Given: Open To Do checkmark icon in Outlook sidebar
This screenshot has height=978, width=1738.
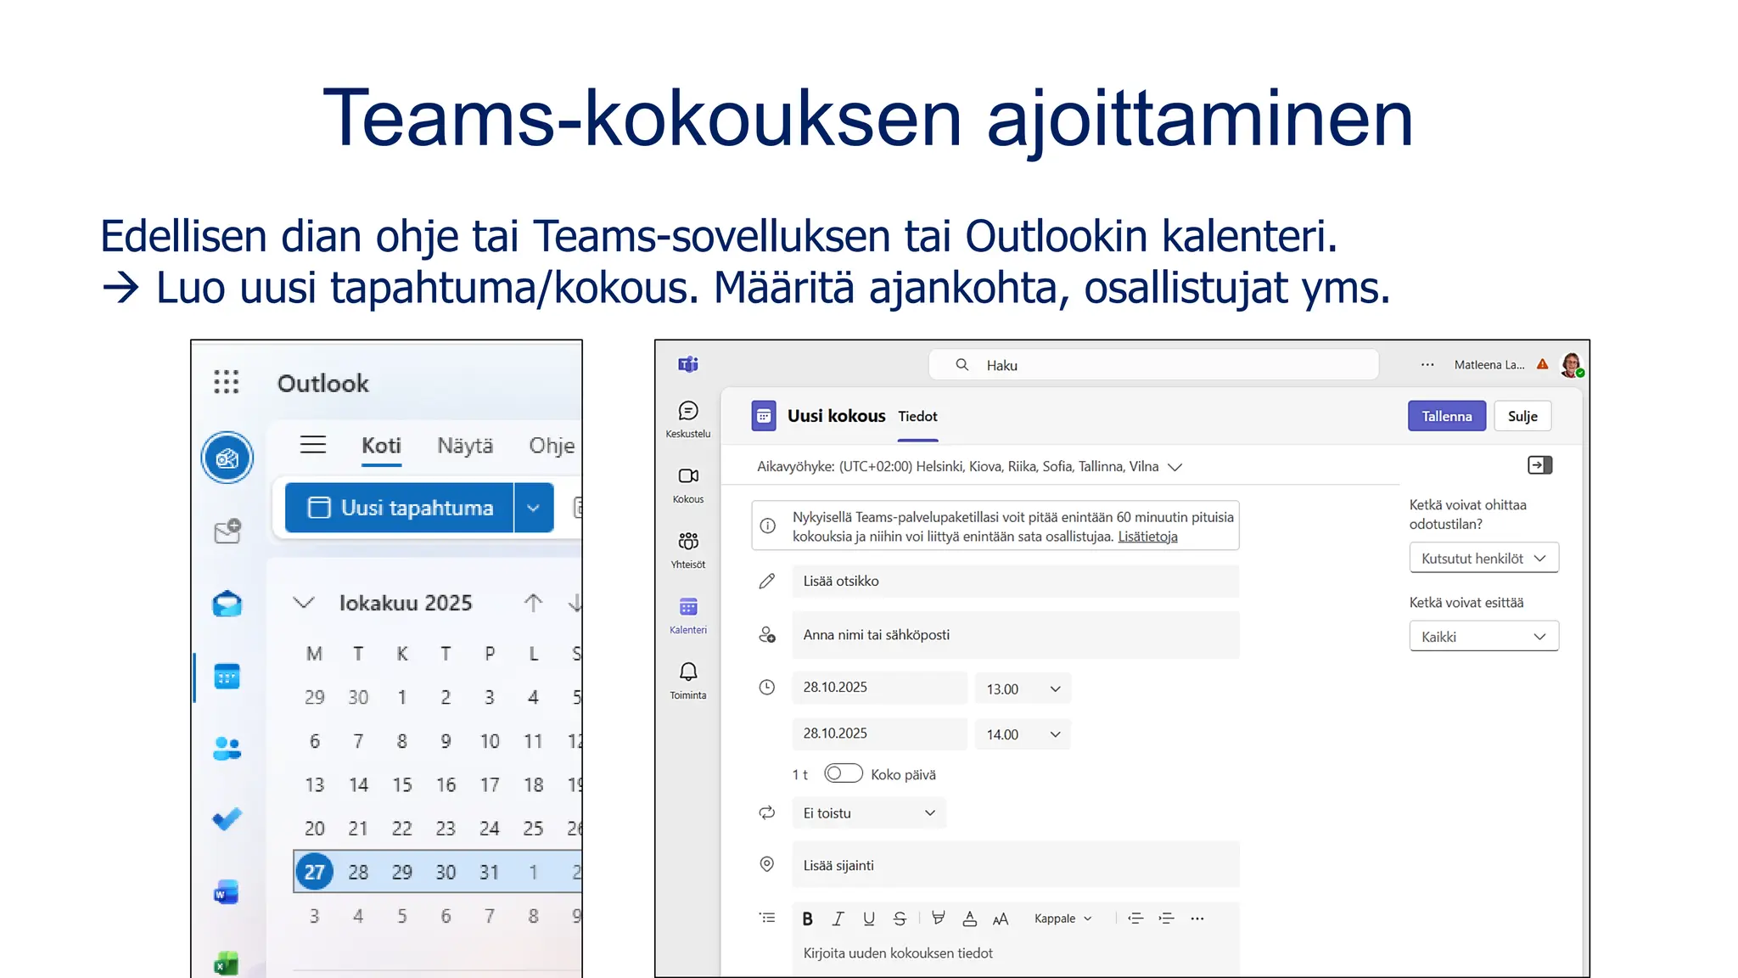Looking at the screenshot, I should point(227,819).
